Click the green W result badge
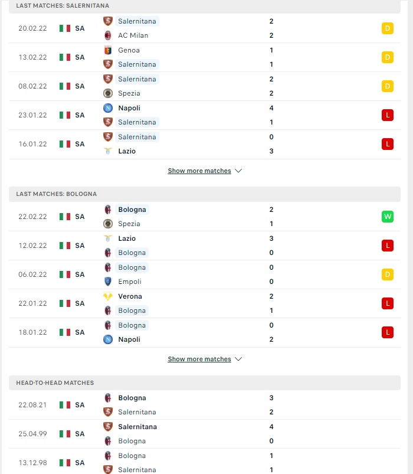Viewport: 413px width, 474px height. [x=388, y=217]
